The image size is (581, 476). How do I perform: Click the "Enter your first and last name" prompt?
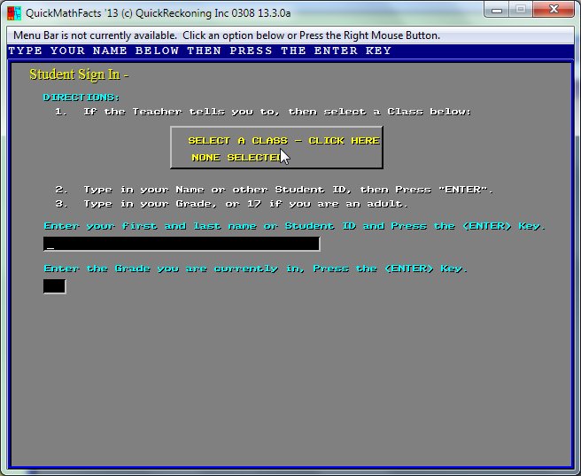pyautogui.click(x=294, y=226)
